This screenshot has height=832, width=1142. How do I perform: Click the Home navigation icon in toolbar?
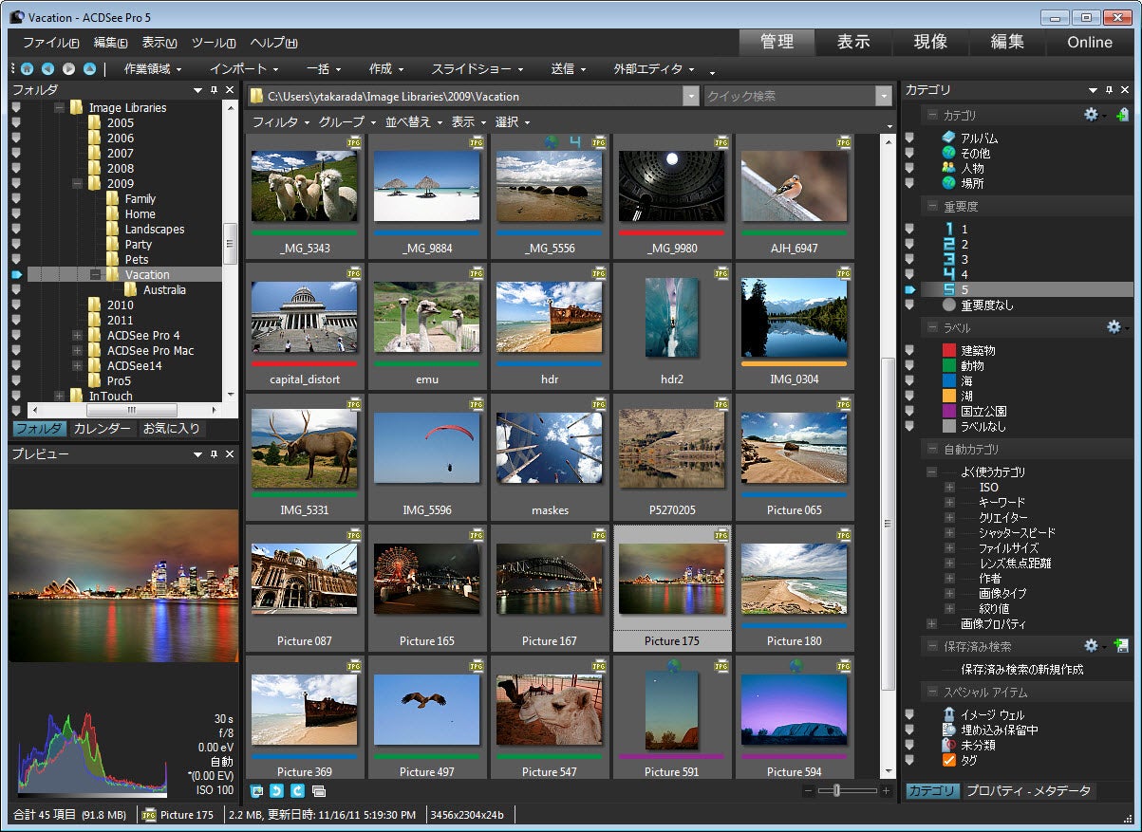(x=27, y=68)
